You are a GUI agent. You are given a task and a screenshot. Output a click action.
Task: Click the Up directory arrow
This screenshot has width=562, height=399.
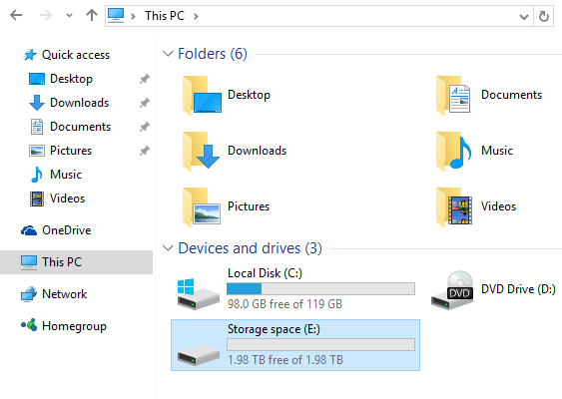pos(92,15)
